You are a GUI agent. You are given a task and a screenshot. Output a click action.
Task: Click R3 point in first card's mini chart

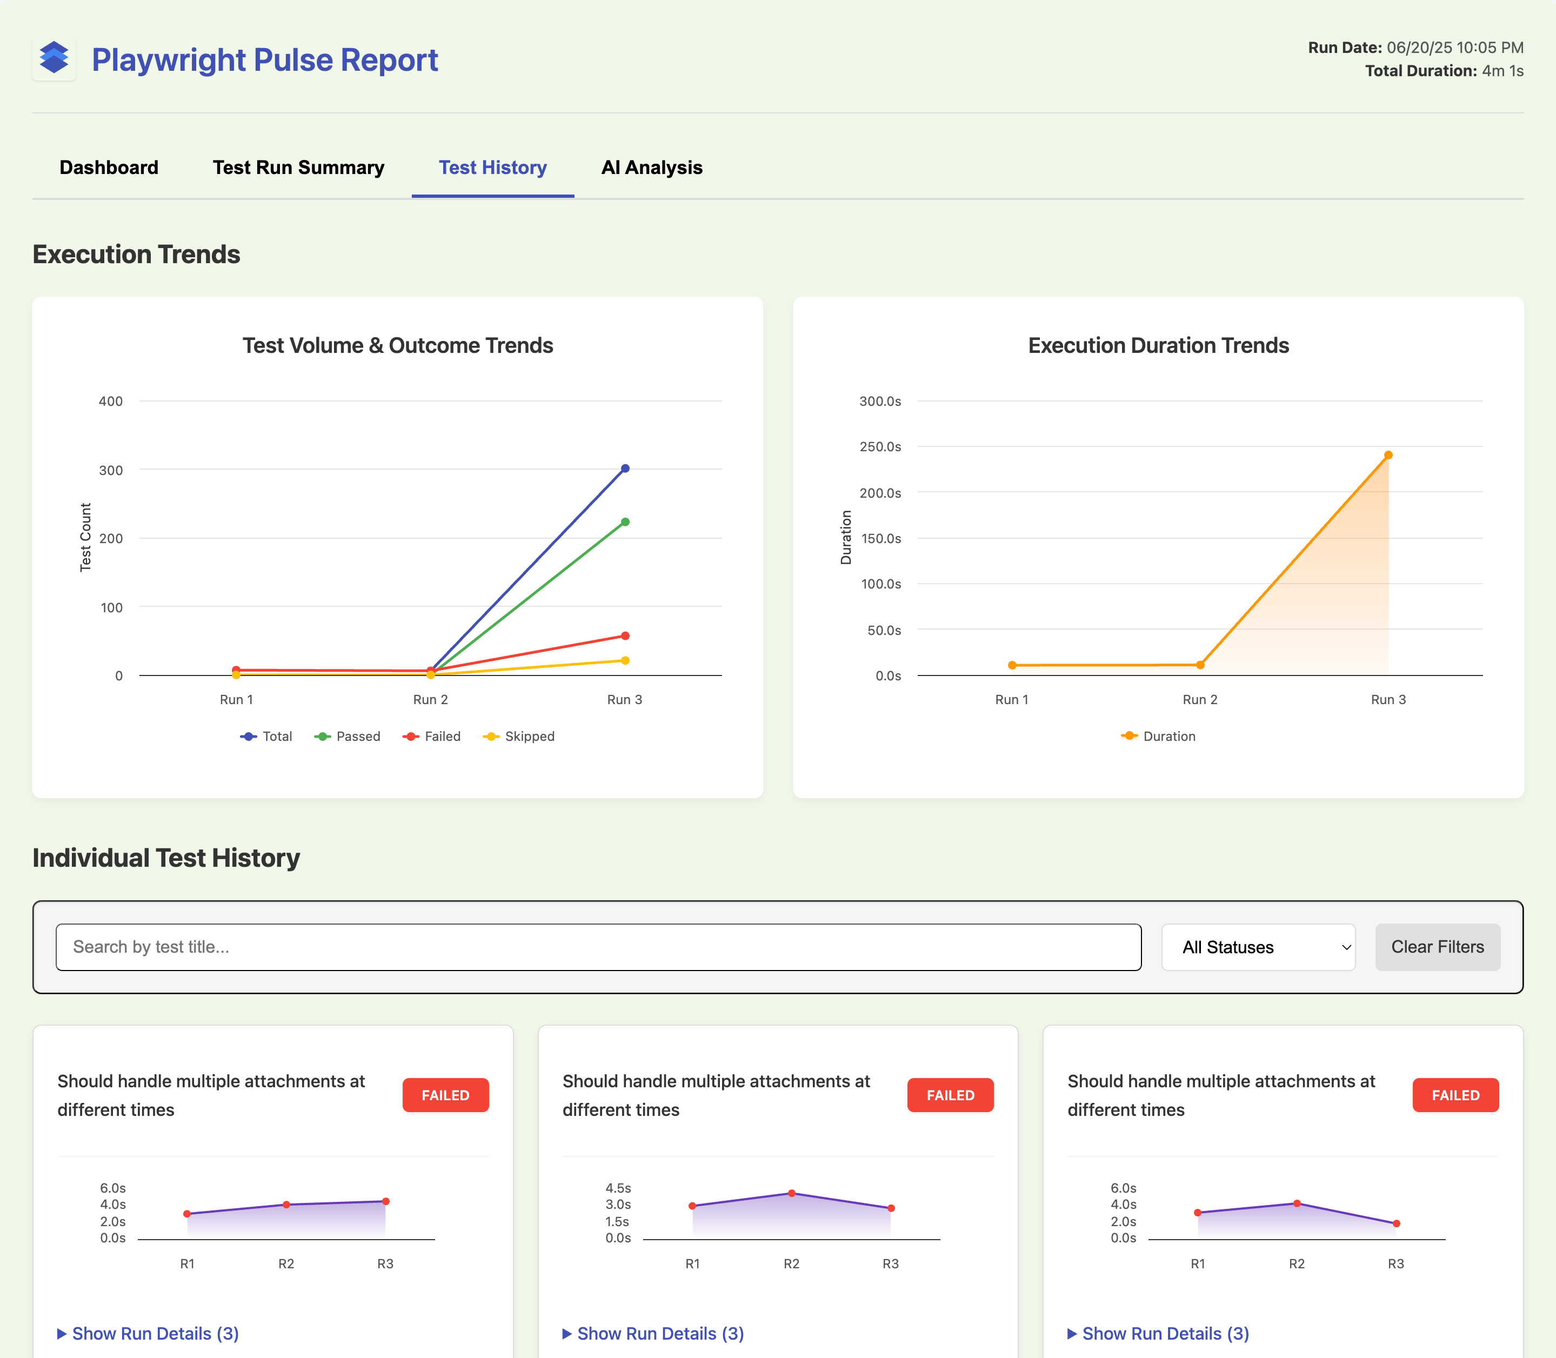point(386,1201)
